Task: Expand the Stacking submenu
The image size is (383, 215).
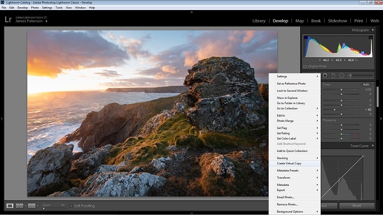Action: coord(295,158)
